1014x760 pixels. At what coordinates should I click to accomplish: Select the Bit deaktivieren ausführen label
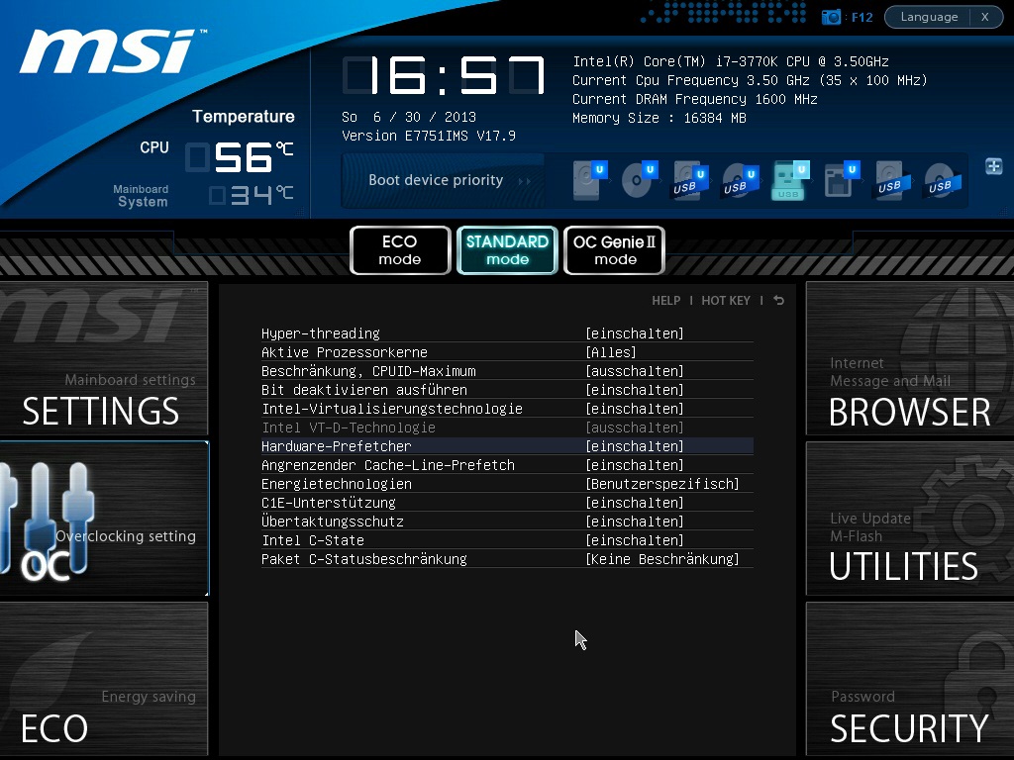click(x=364, y=390)
